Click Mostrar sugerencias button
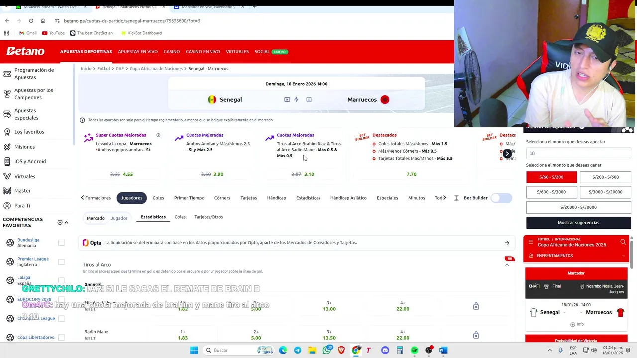 578,223
